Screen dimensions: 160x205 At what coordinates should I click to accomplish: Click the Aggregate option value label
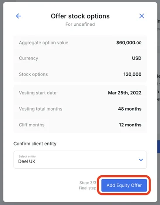(44, 43)
